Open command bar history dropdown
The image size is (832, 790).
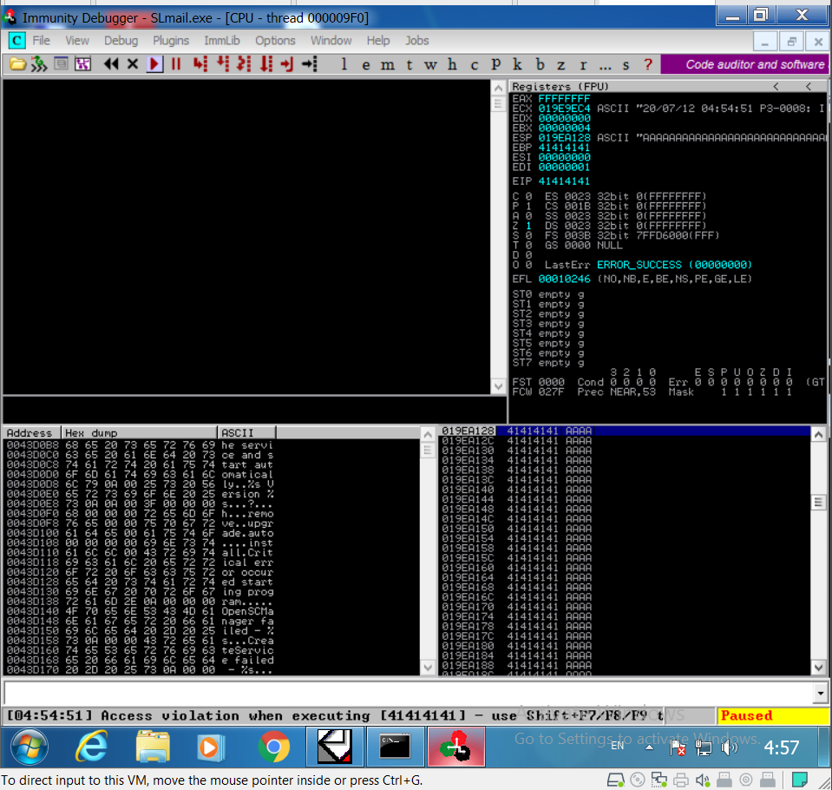pos(821,693)
